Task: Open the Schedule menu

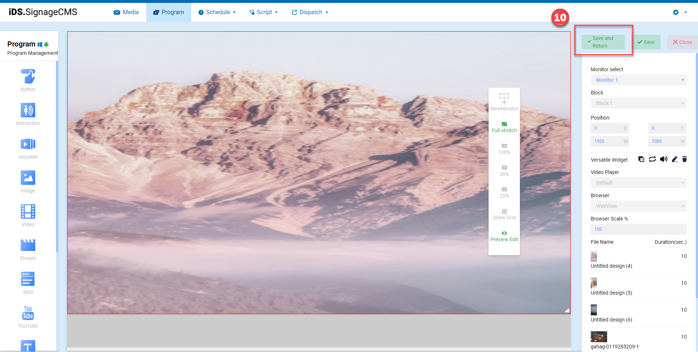Action: tap(217, 12)
